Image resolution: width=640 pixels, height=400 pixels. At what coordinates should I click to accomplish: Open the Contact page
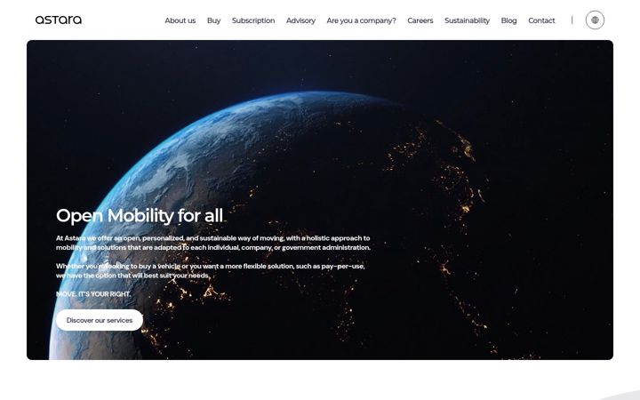(x=541, y=20)
